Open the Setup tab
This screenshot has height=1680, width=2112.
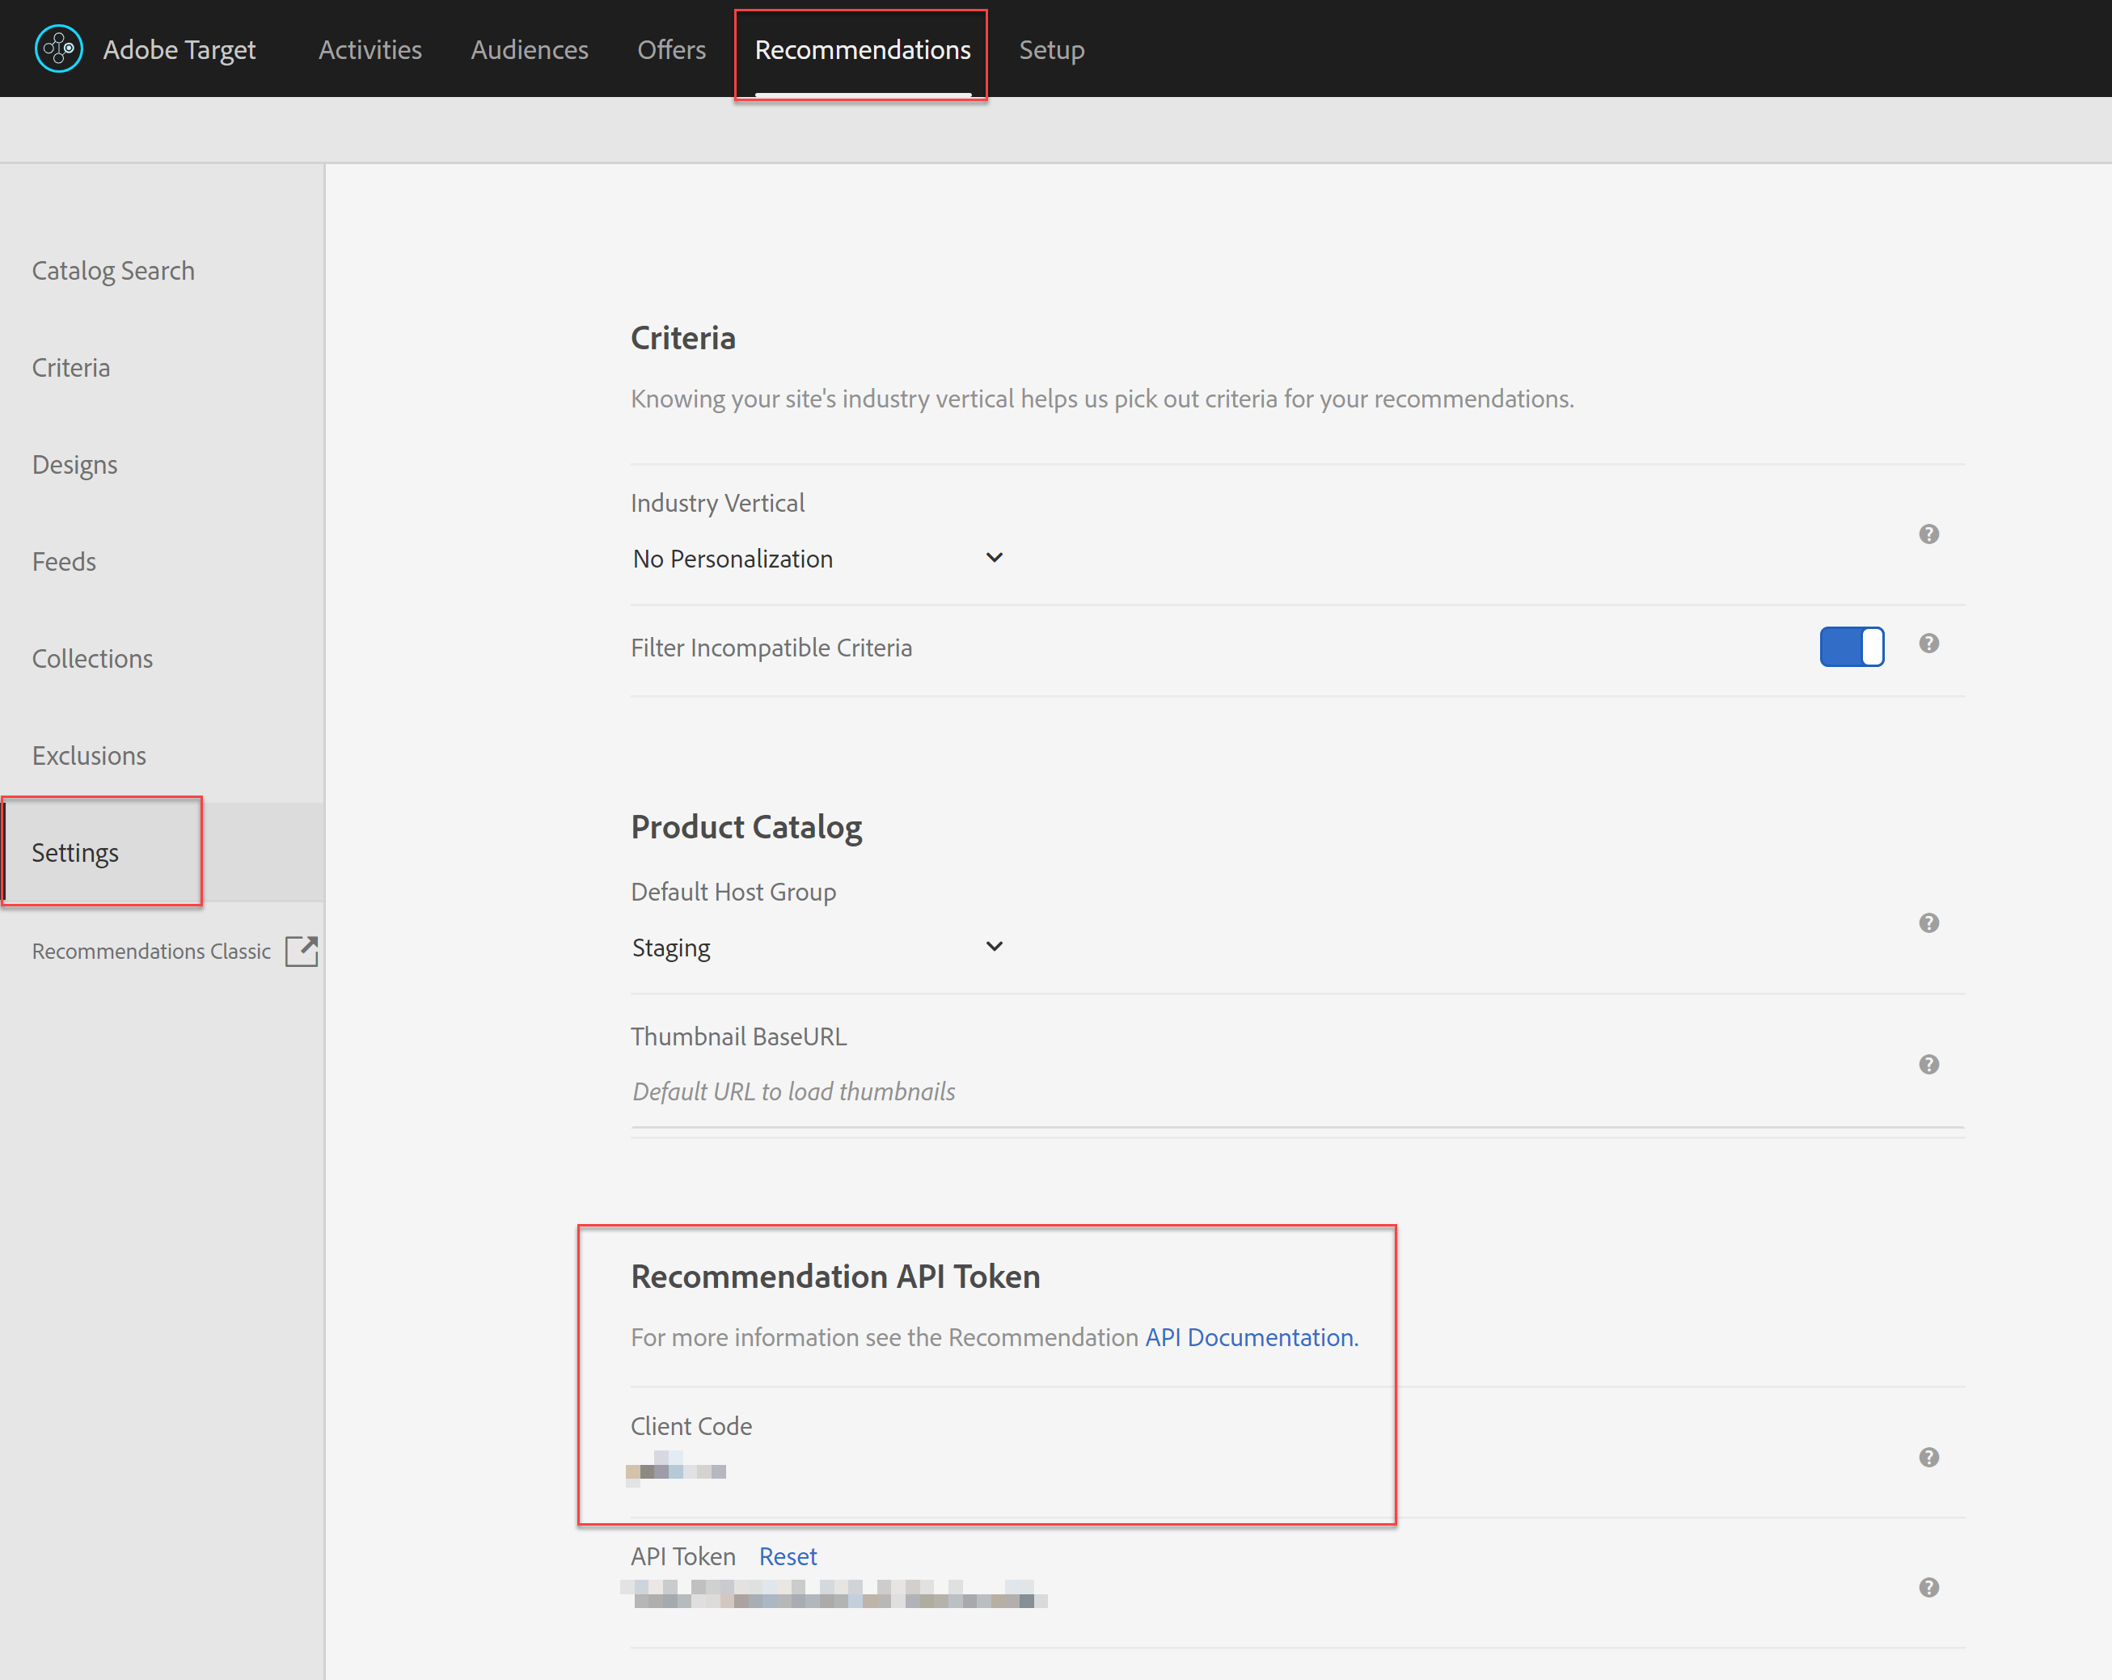click(1051, 50)
